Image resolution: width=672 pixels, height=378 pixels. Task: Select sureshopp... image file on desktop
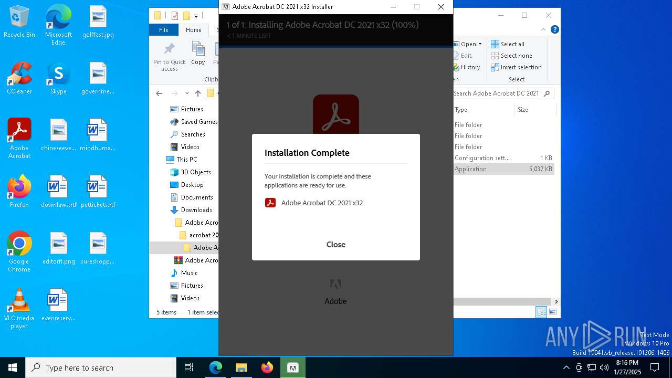pyautogui.click(x=98, y=248)
